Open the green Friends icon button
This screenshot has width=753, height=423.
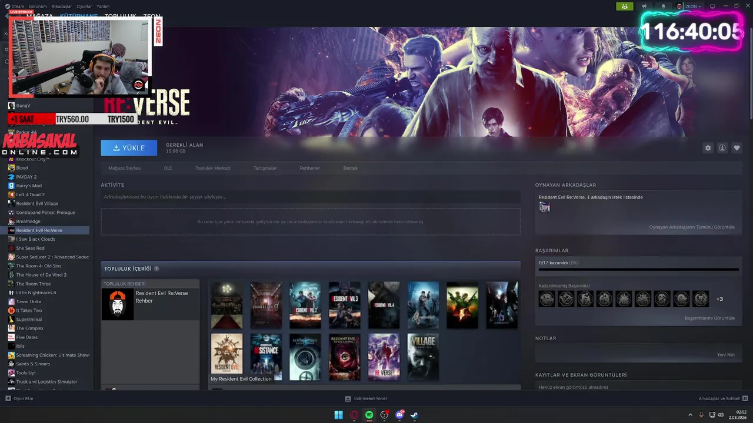(x=625, y=6)
